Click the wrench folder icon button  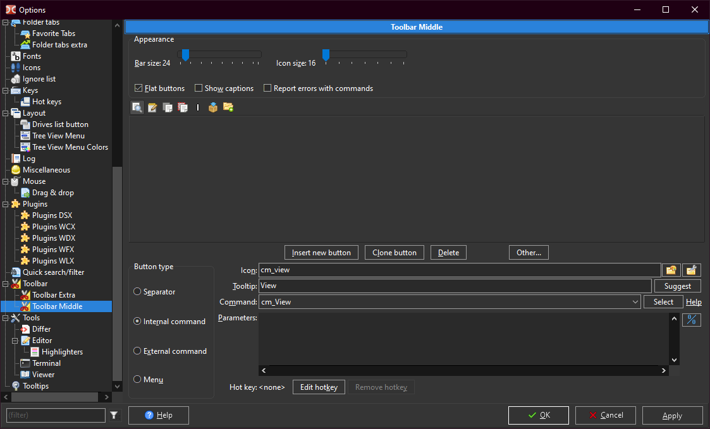(x=692, y=270)
